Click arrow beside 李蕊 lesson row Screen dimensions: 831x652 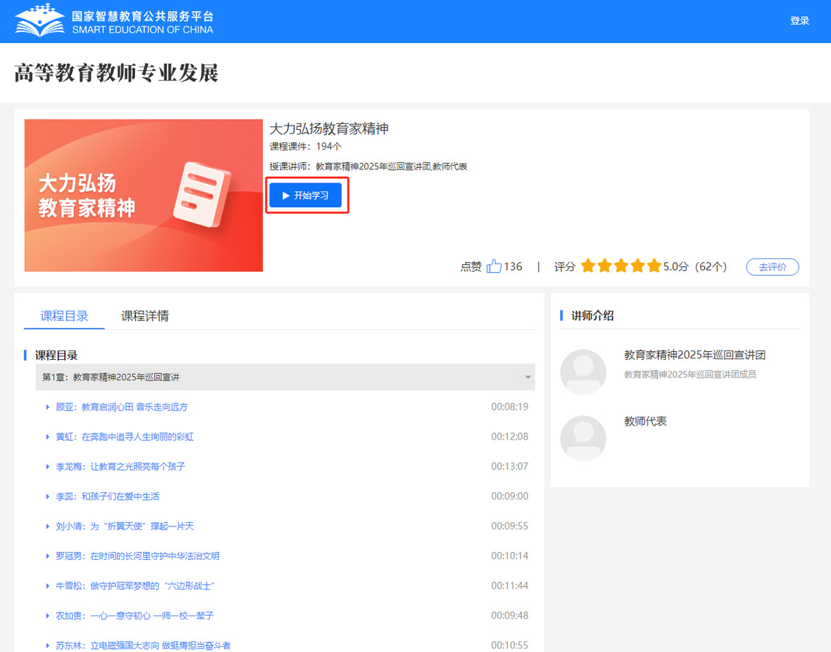pos(47,496)
